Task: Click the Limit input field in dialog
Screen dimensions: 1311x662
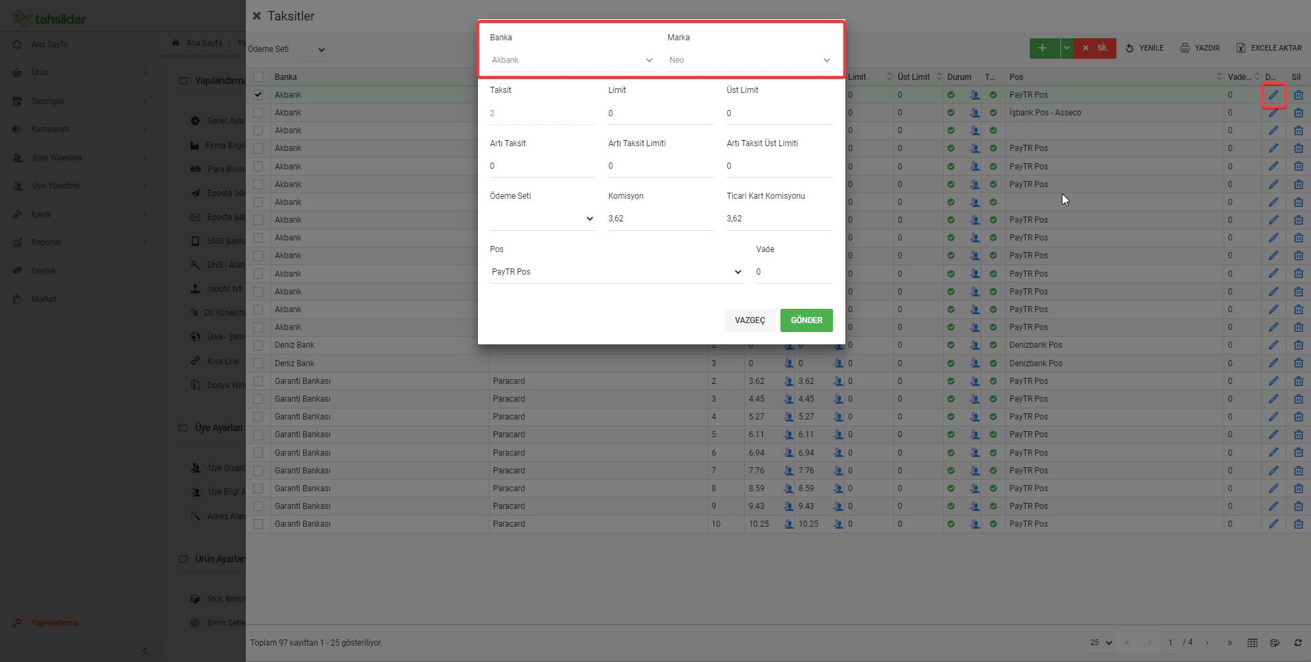Action: pos(660,113)
